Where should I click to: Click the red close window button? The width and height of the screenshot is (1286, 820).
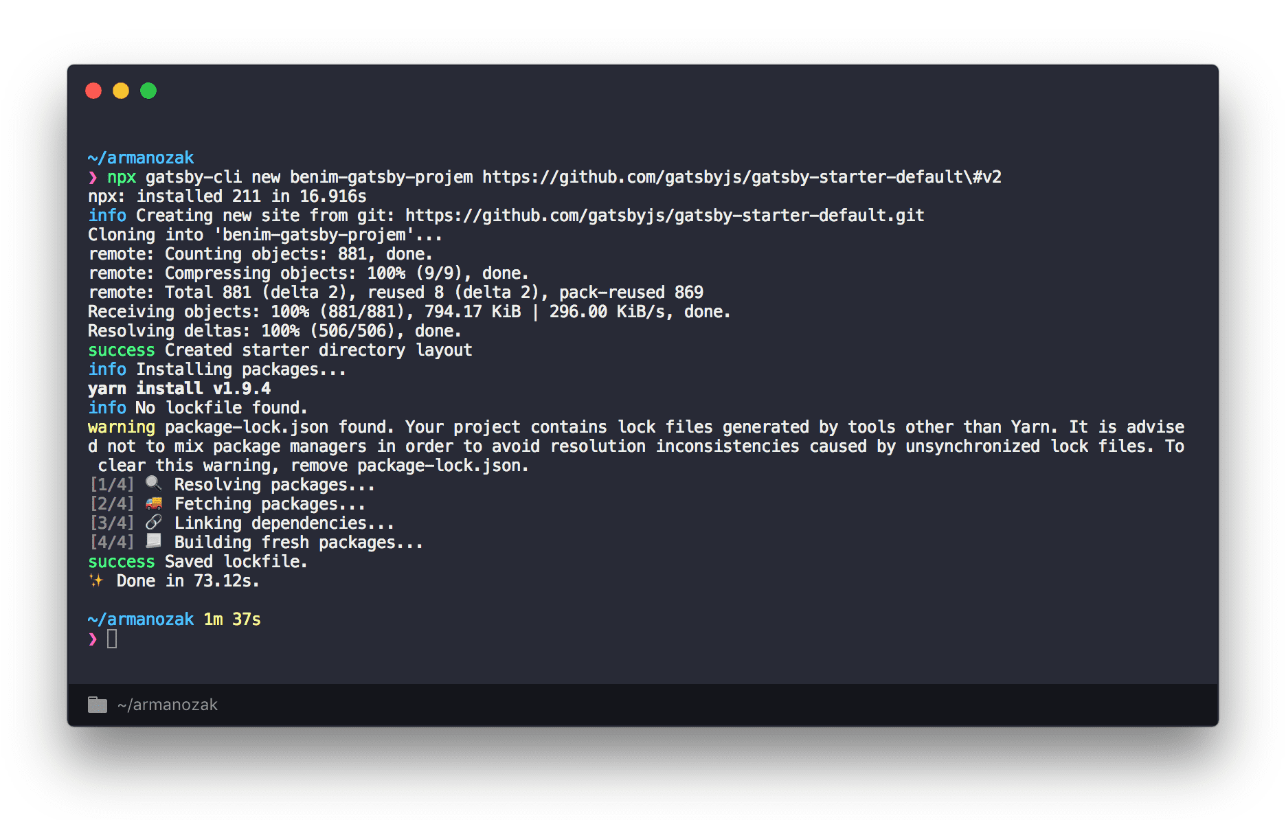point(93,91)
